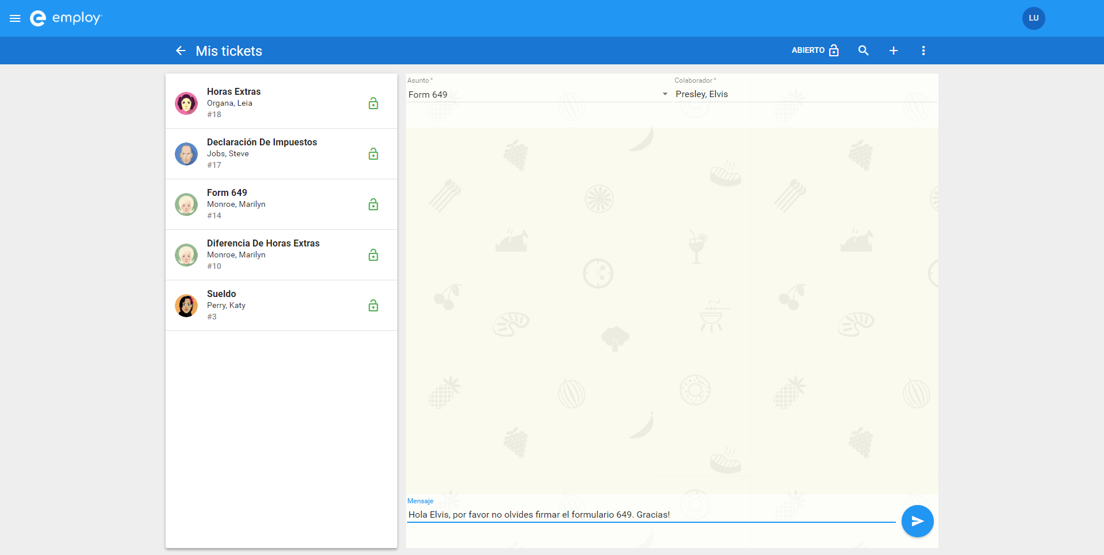Click the Colaborador field with Presley, Elvis
Viewport: 1104px width, 555px height.
pos(806,94)
